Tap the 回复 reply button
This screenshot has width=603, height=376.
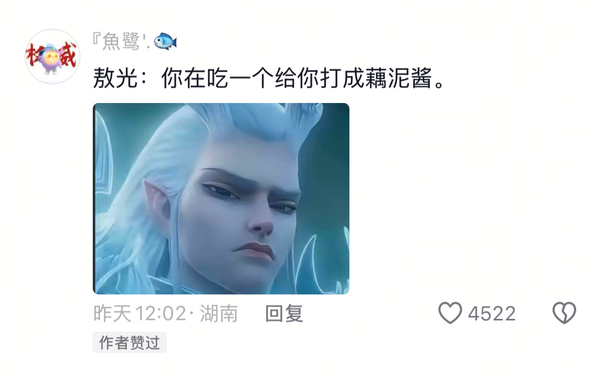click(284, 313)
